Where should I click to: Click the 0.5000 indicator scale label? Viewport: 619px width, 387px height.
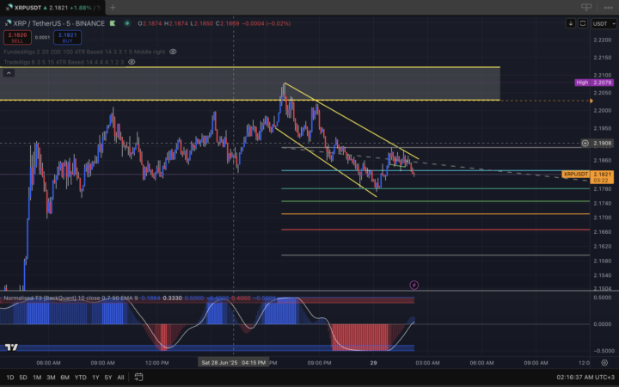[604, 298]
